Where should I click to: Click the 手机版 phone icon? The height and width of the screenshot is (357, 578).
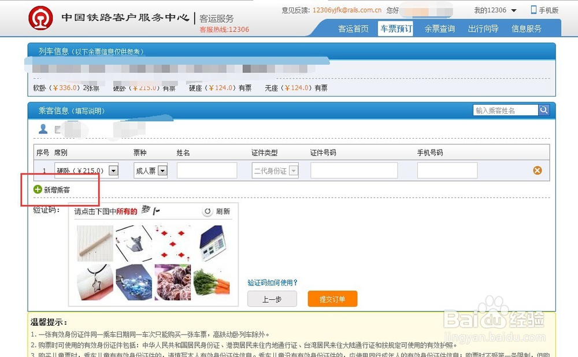click(533, 10)
